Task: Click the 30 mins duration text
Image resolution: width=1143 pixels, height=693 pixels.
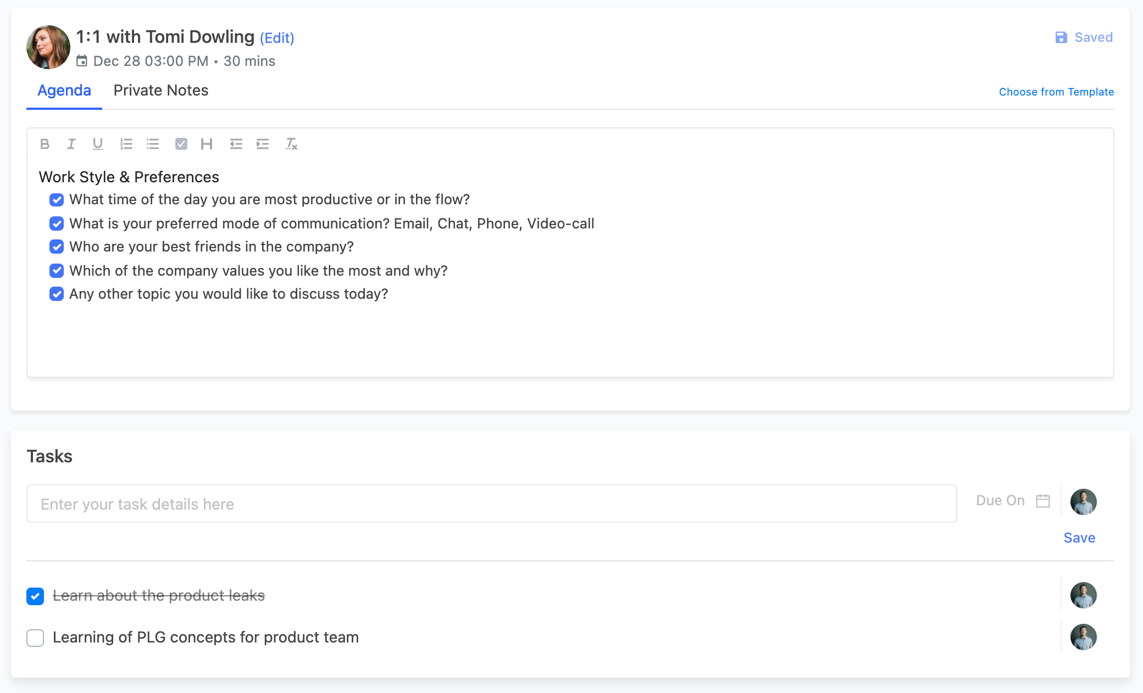Action: point(249,61)
